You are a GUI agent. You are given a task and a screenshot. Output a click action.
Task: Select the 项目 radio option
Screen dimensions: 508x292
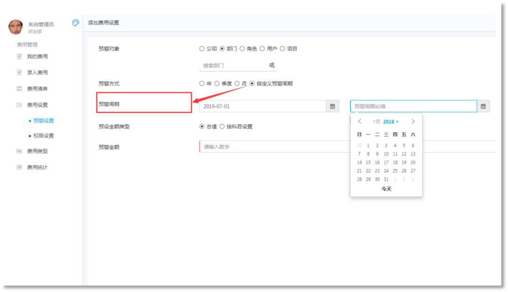point(282,48)
